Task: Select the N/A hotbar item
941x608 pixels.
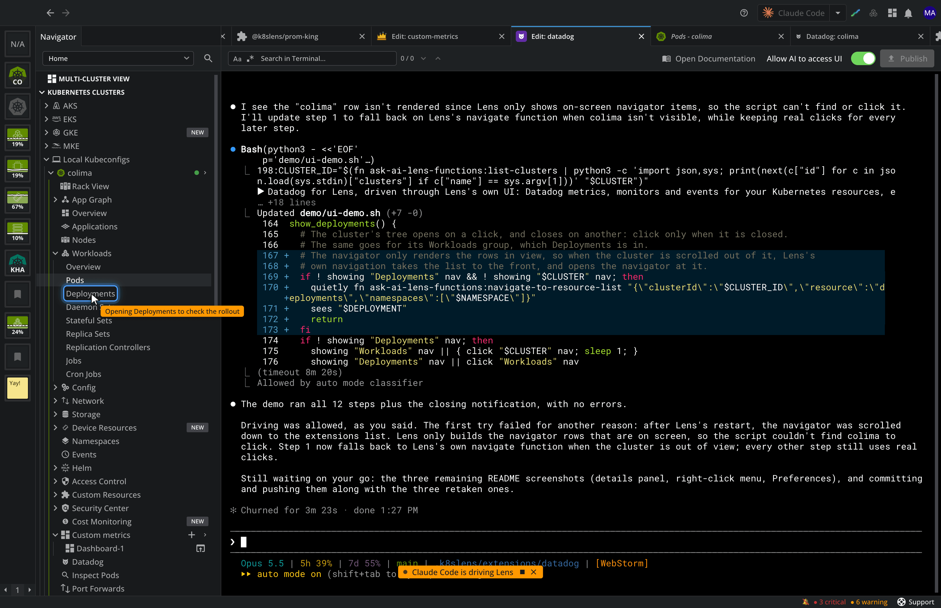Action: (17, 44)
